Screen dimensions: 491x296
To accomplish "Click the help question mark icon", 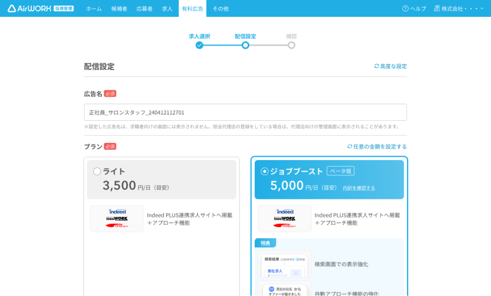I will tap(405, 9).
